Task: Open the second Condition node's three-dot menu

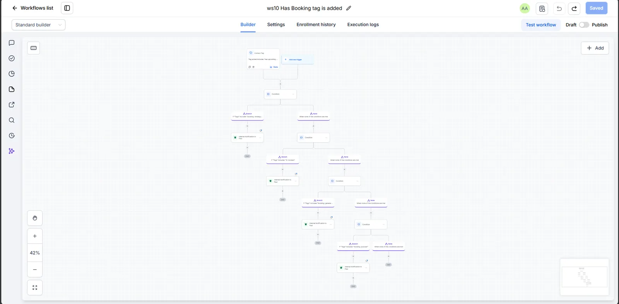Action: (327, 138)
